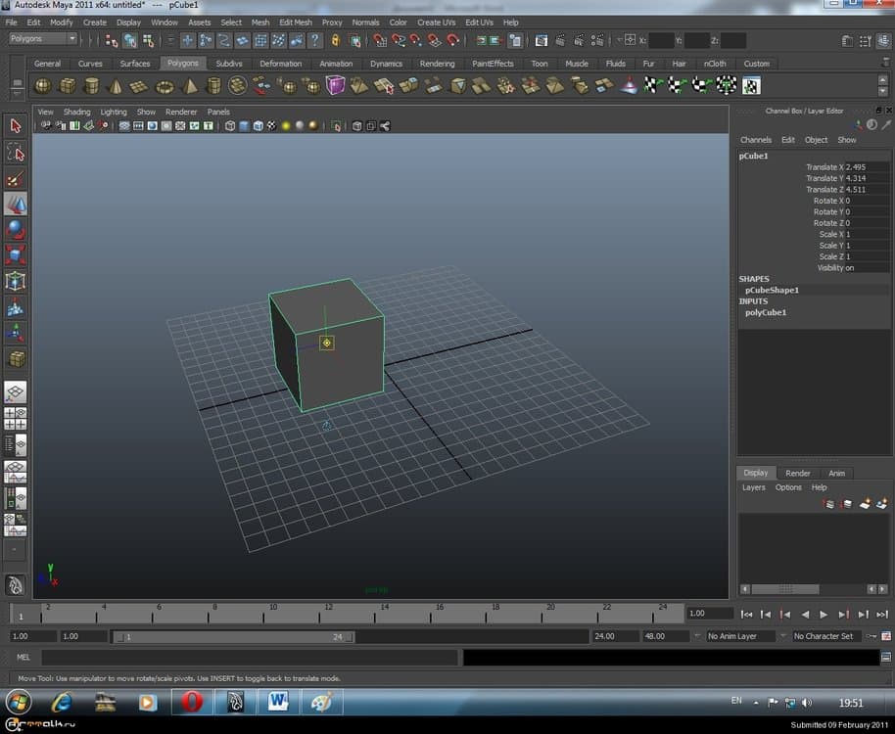Click the range slider bar labeled 1 to 24
The image size is (895, 734).
point(233,636)
